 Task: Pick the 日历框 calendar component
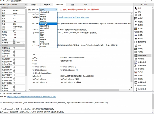(139, 72)
